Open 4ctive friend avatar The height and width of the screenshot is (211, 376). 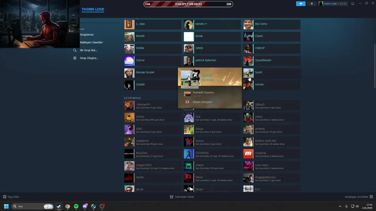click(x=129, y=118)
